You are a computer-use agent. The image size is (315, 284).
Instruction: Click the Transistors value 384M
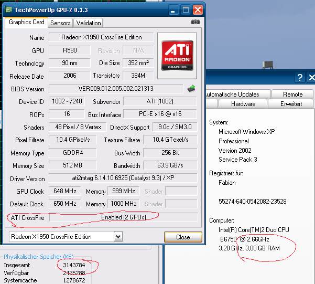pos(138,76)
